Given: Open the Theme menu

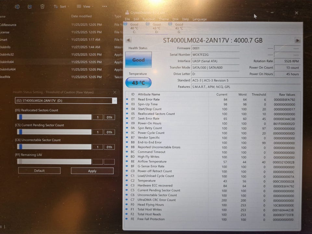Looking at the screenshot, I should [164, 19].
